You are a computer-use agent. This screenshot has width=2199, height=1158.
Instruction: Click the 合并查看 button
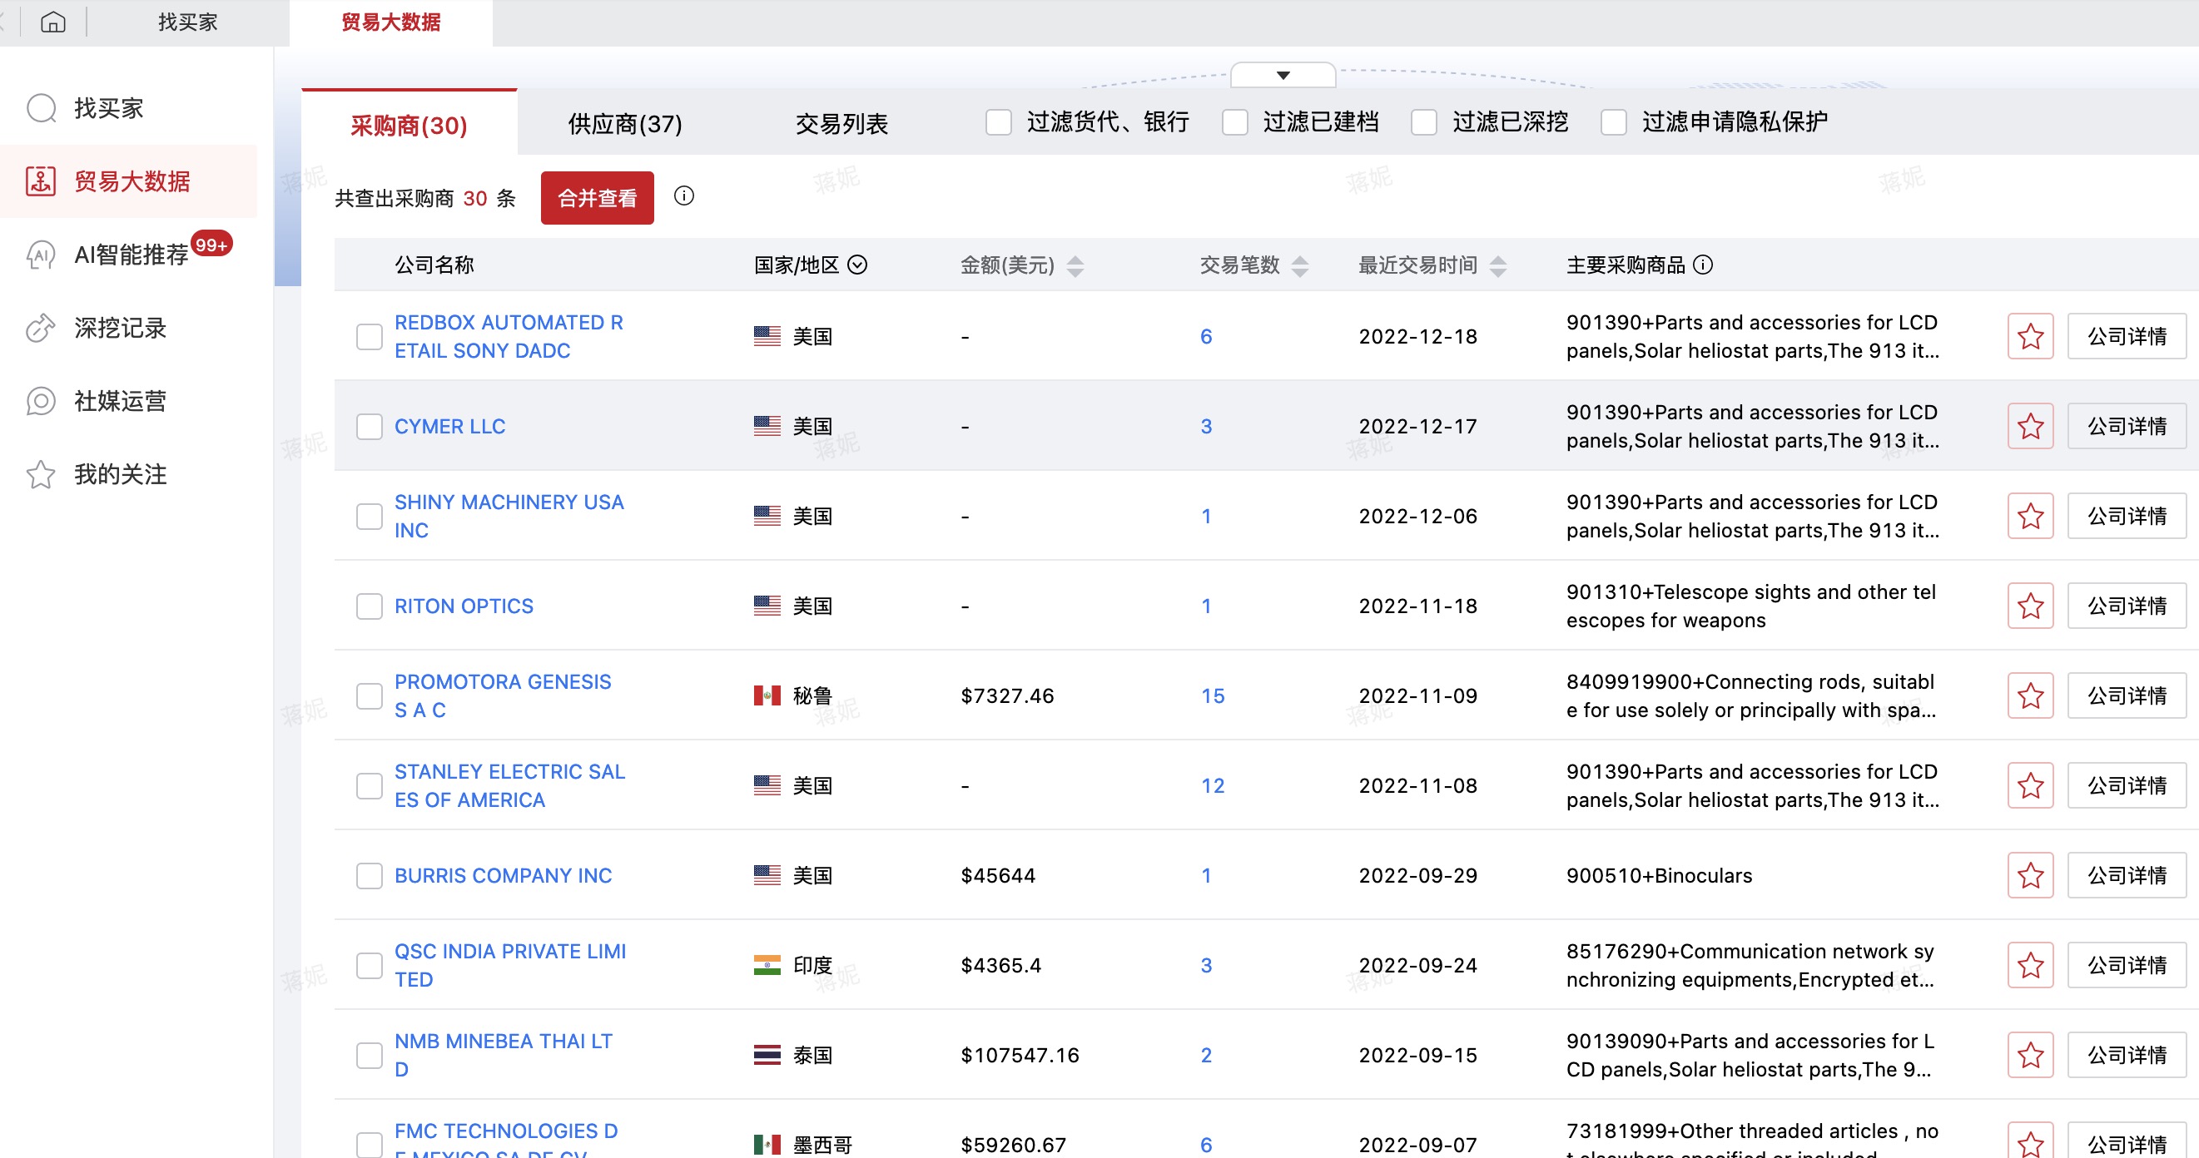(x=597, y=198)
